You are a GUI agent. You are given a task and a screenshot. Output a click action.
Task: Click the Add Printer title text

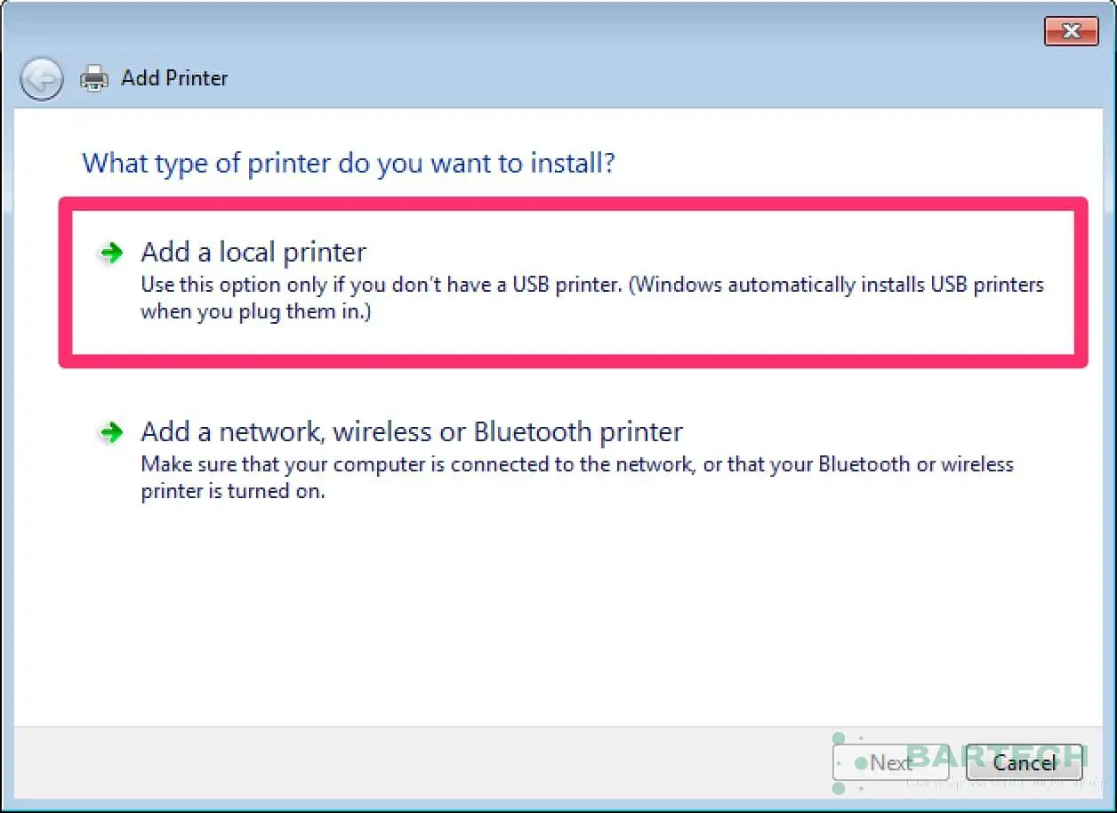(174, 77)
